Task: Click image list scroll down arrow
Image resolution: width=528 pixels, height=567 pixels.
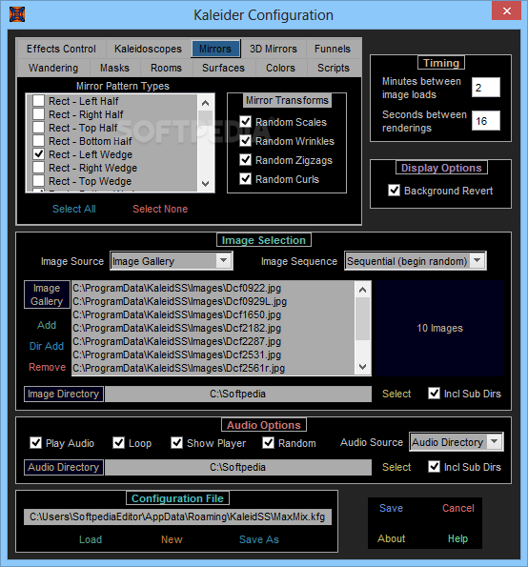Action: [x=363, y=367]
